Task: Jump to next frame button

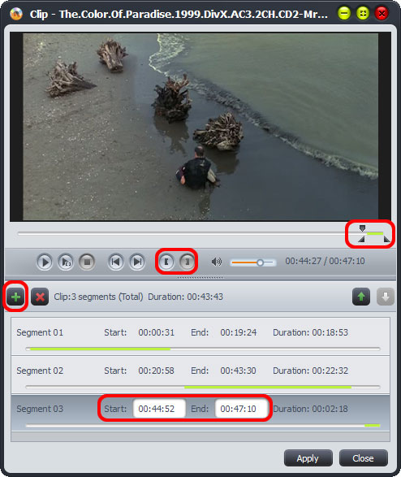Action: coord(137,262)
